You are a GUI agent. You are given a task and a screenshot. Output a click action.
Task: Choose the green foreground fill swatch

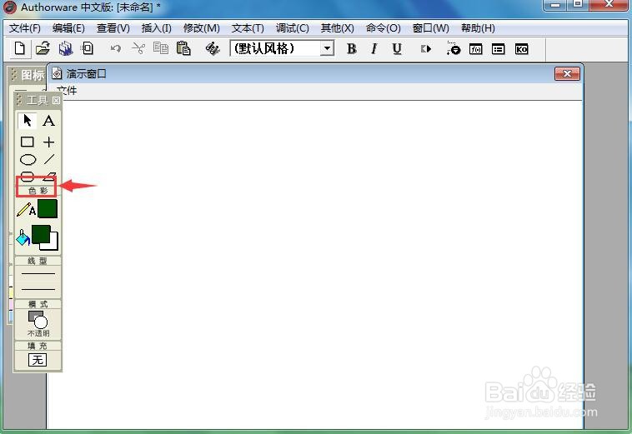click(x=41, y=234)
